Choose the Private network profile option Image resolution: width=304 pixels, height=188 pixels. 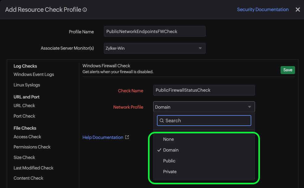169,172
